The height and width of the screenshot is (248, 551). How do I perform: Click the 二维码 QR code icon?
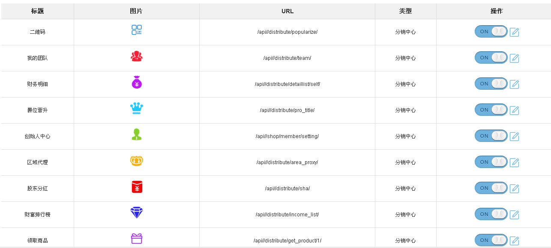137,30
